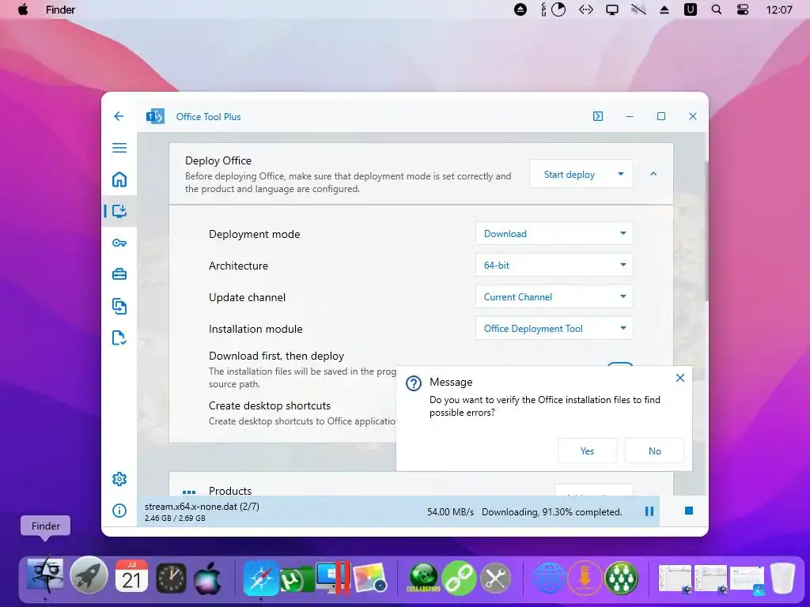
Task: Open the About info icon
Action: tap(119, 511)
